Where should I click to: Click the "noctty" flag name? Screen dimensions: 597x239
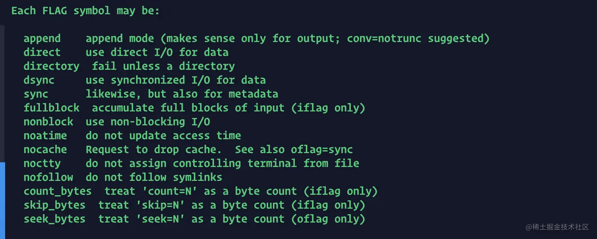click(x=42, y=163)
